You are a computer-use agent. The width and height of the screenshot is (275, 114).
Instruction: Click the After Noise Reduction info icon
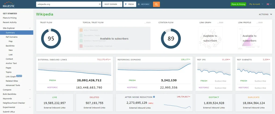[154, 97]
